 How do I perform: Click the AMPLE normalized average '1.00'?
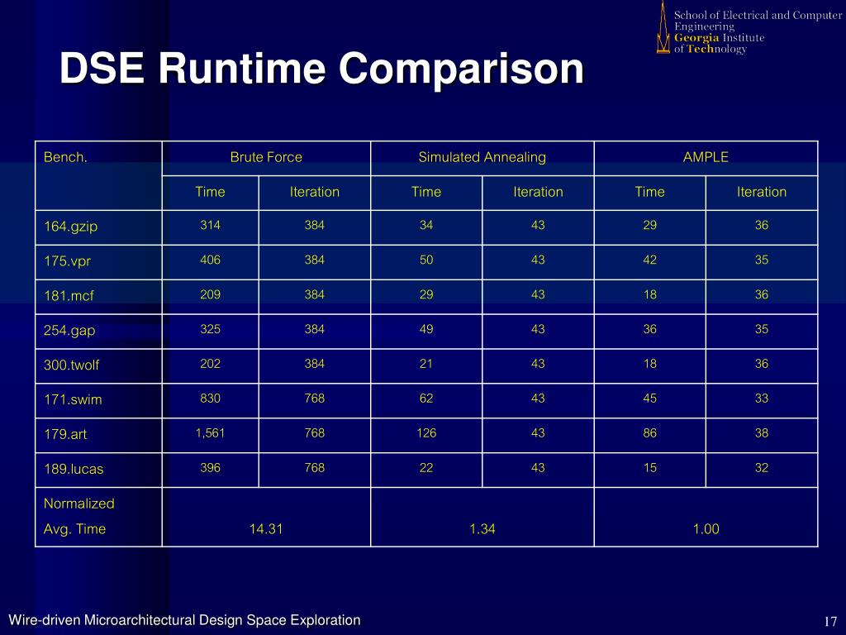pos(706,529)
